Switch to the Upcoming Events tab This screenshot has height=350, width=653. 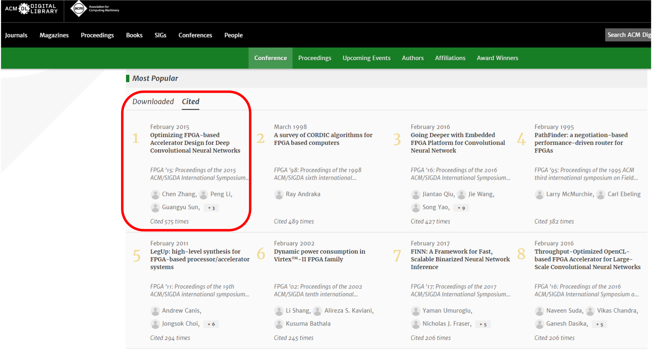[366, 58]
